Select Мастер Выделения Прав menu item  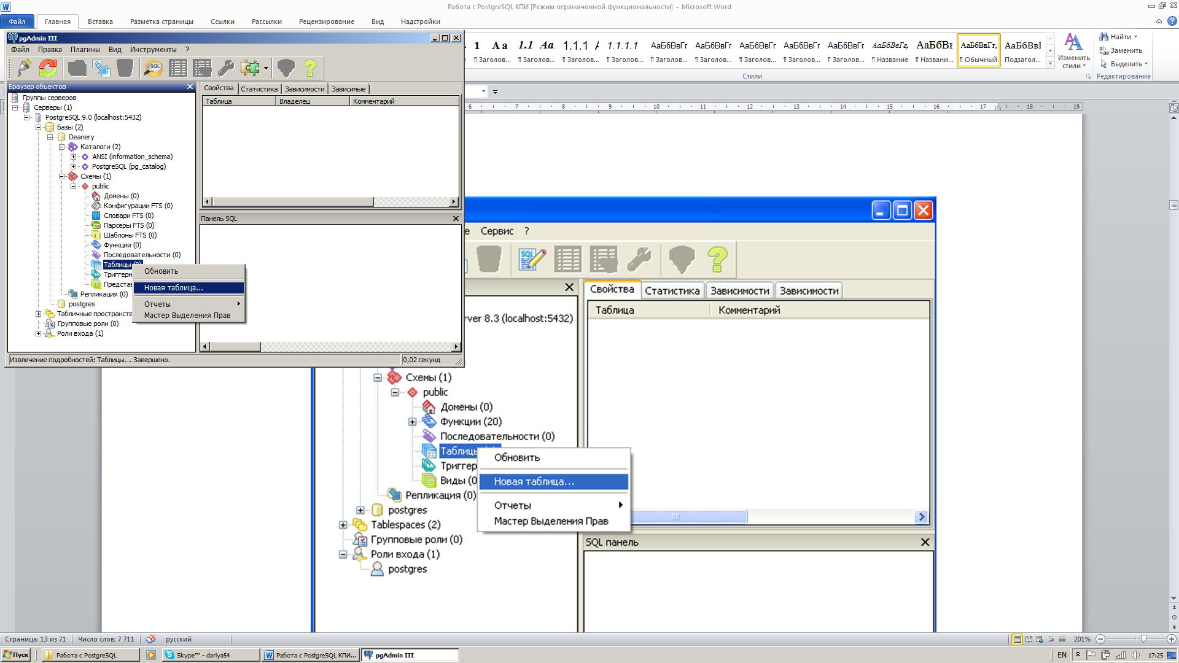(189, 316)
